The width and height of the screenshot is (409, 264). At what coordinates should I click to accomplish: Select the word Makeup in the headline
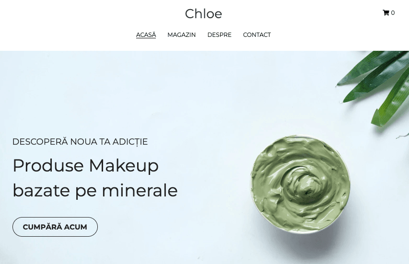pyautogui.click(x=124, y=166)
